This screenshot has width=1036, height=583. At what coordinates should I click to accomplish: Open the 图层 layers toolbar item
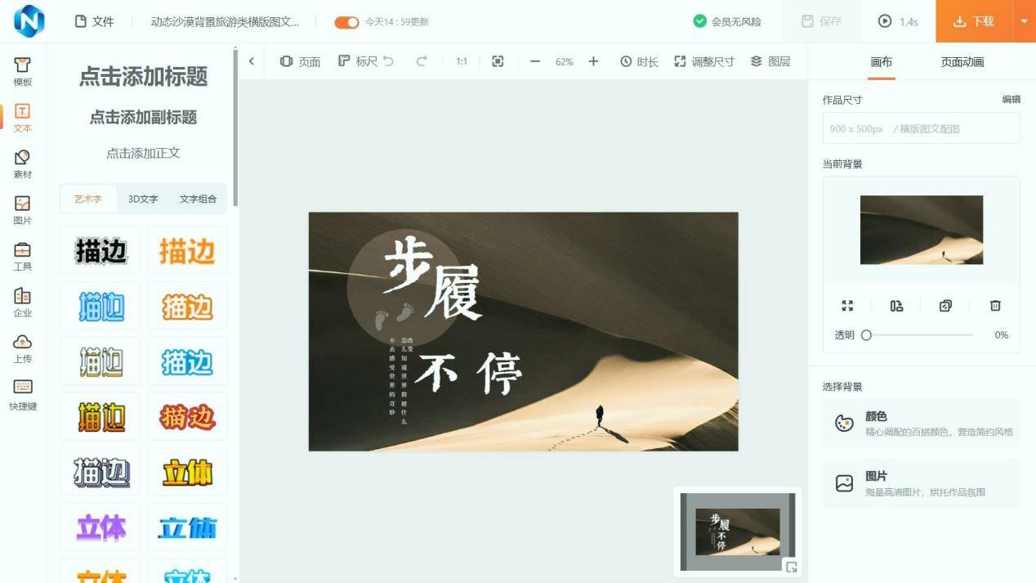(770, 61)
